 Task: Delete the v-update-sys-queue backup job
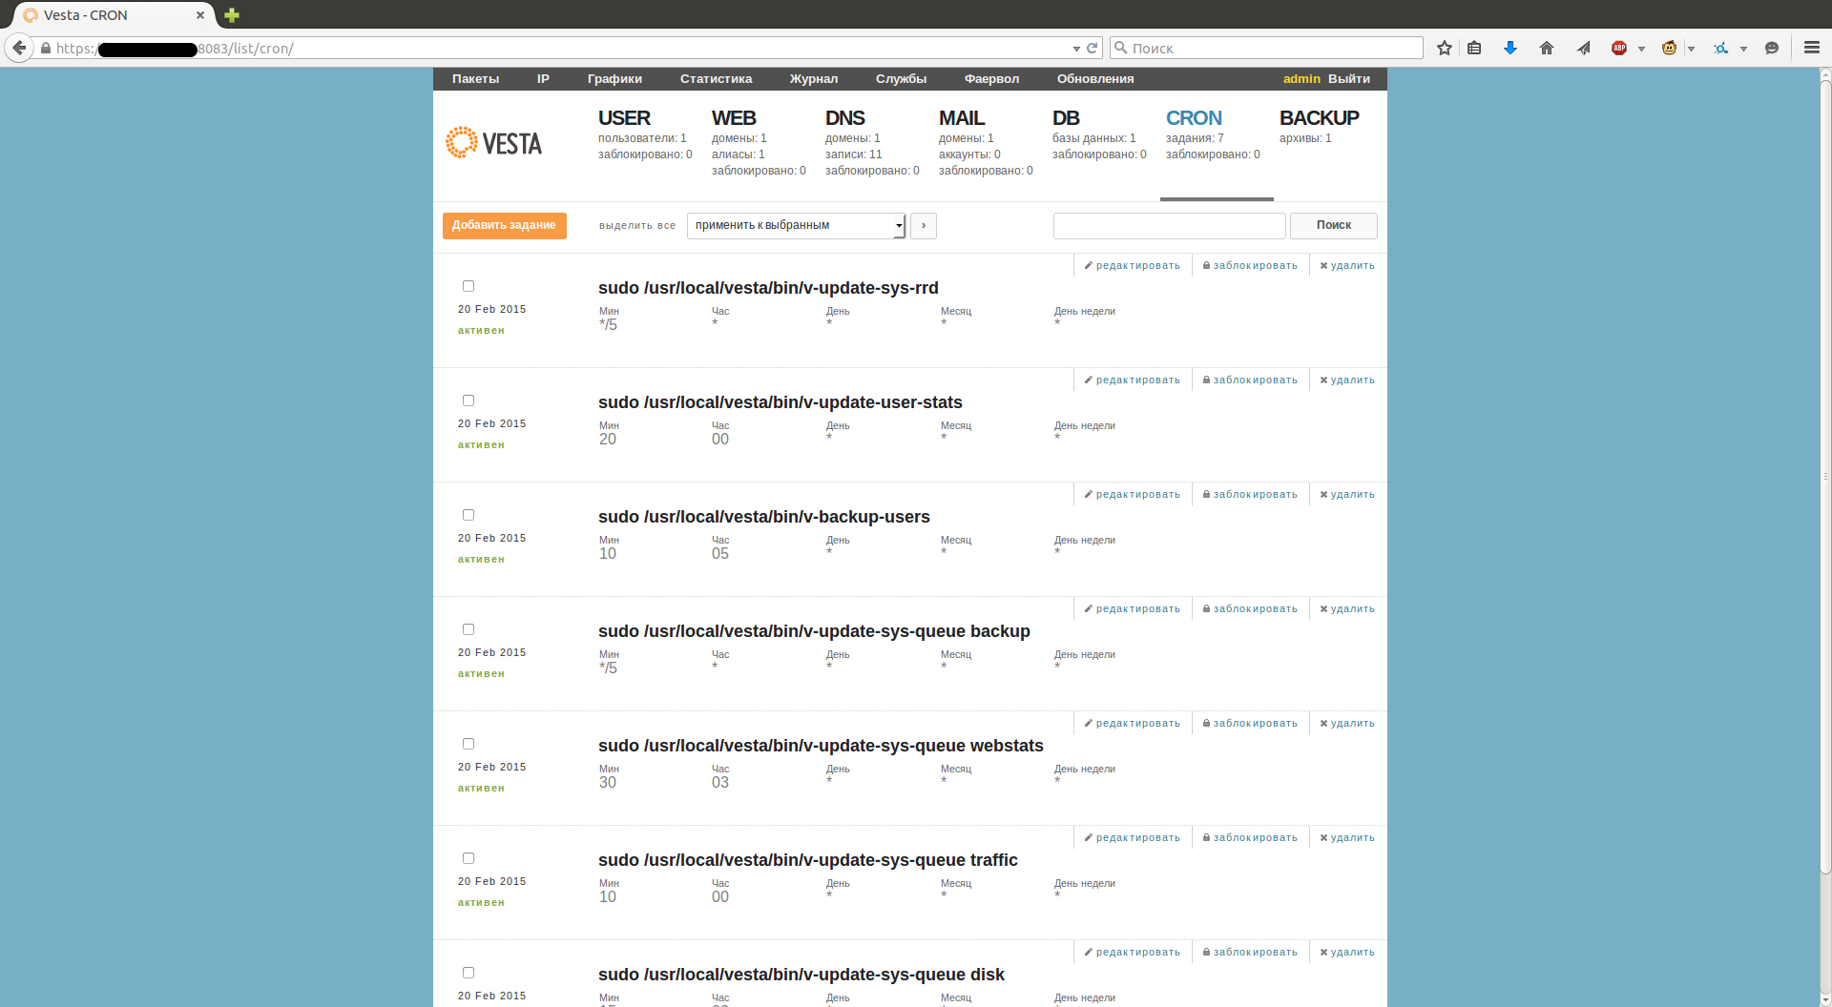[1347, 609]
